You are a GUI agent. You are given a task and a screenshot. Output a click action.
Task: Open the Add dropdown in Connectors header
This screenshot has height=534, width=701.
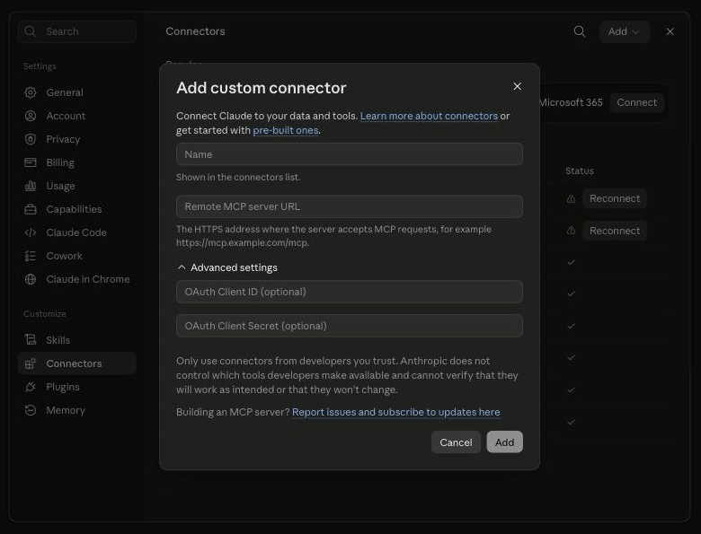(624, 31)
